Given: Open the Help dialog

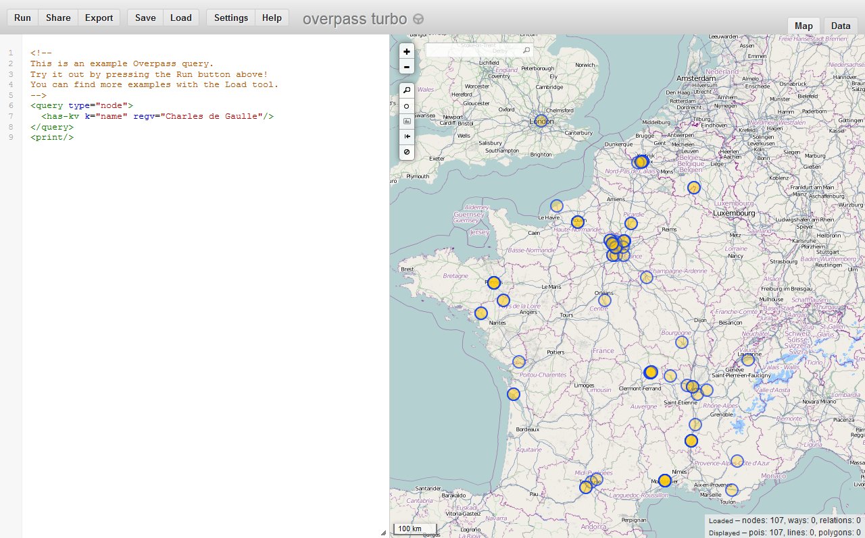Looking at the screenshot, I should click(x=272, y=18).
